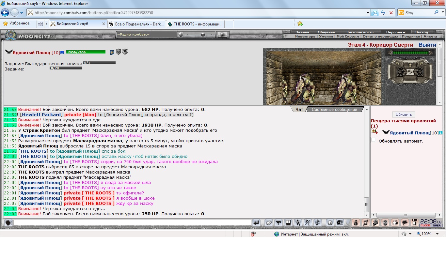Open Избранное favorites panel

click(x=16, y=23)
